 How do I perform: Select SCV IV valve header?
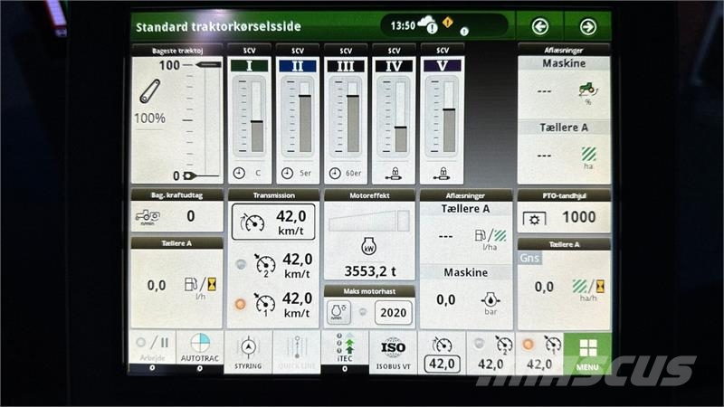coord(394,66)
